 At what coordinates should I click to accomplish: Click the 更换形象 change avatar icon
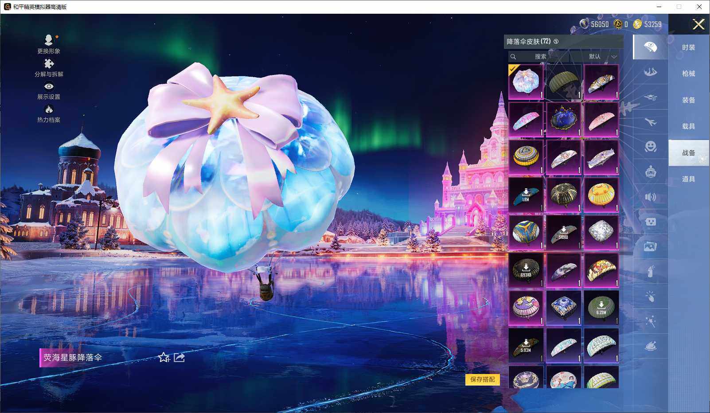tap(49, 40)
